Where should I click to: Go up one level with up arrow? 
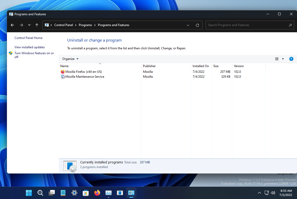tap(37, 25)
